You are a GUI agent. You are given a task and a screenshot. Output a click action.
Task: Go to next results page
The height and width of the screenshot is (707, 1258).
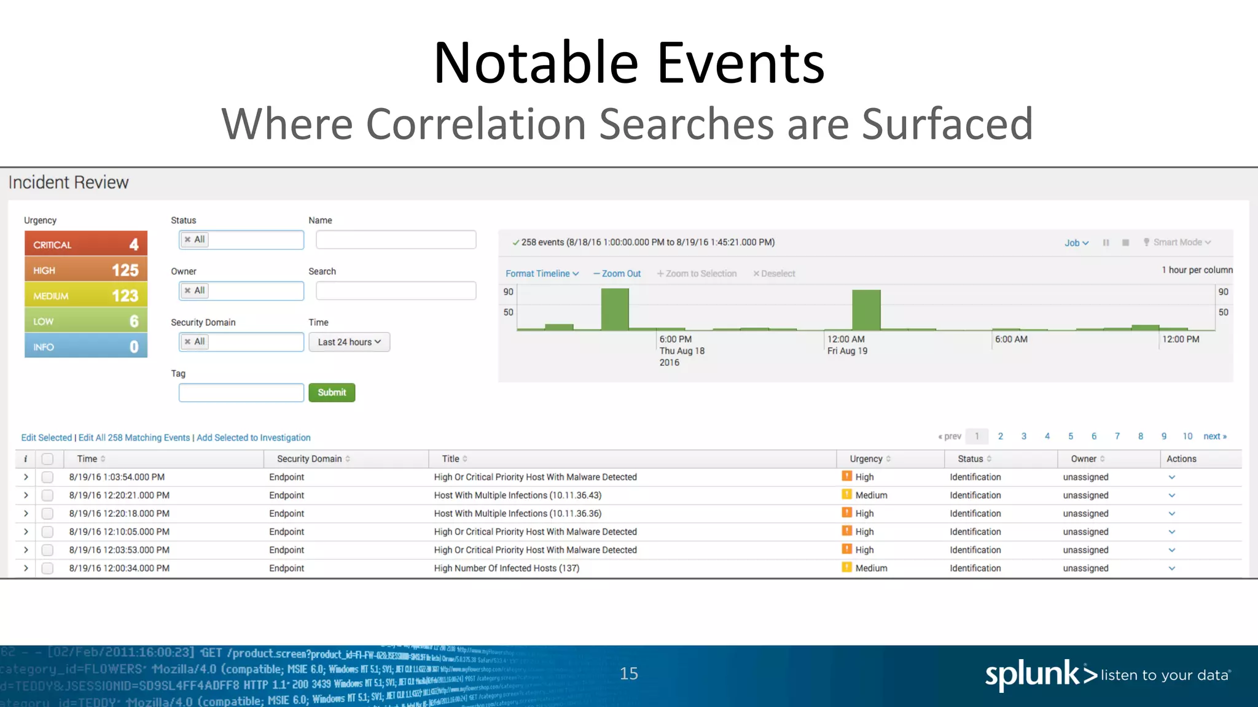(x=1215, y=436)
